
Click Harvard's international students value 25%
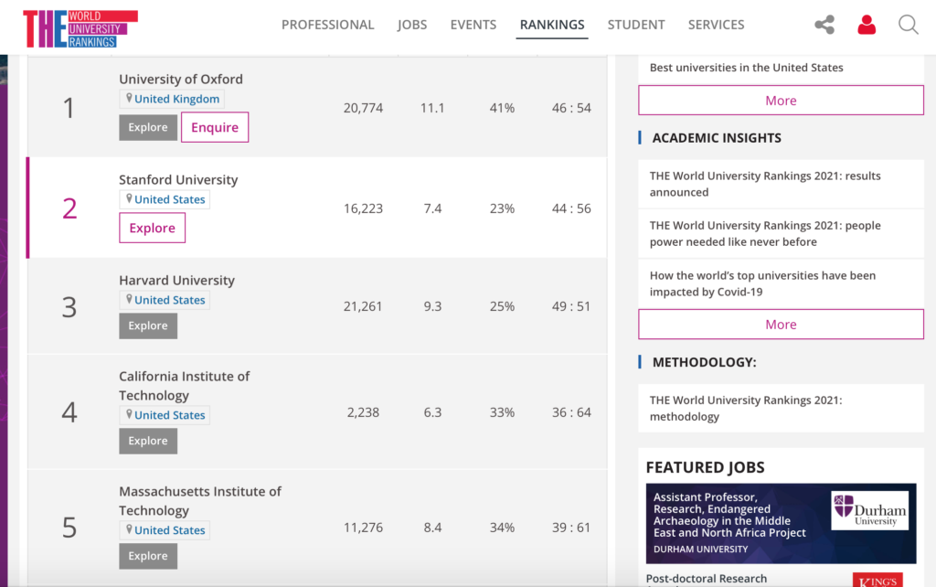pos(502,306)
